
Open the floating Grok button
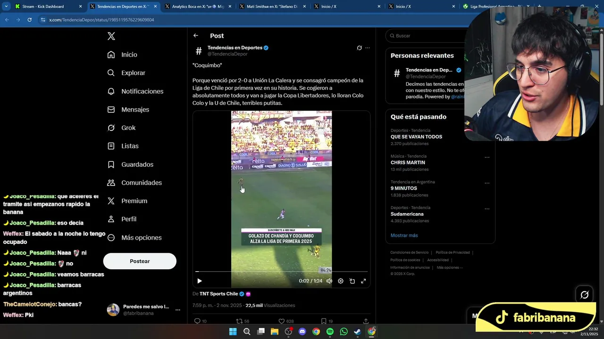[585, 295]
